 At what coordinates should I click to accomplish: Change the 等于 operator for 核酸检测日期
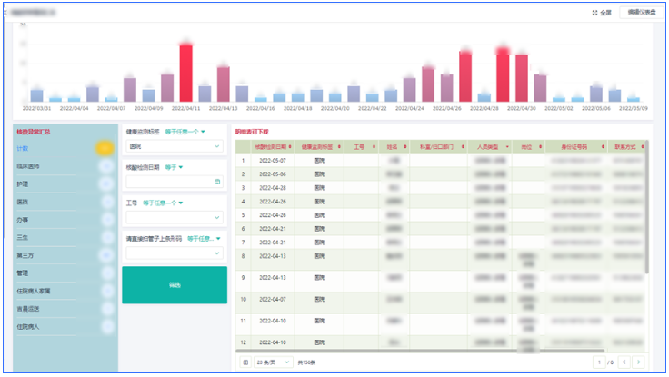click(174, 167)
